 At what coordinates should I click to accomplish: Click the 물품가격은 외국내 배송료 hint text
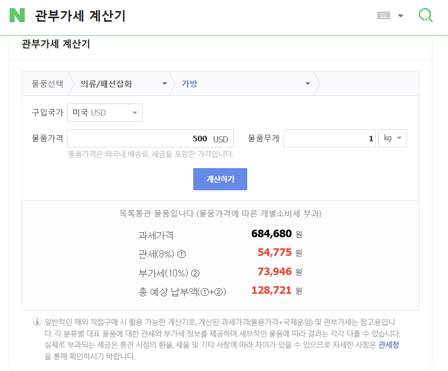tap(150, 154)
